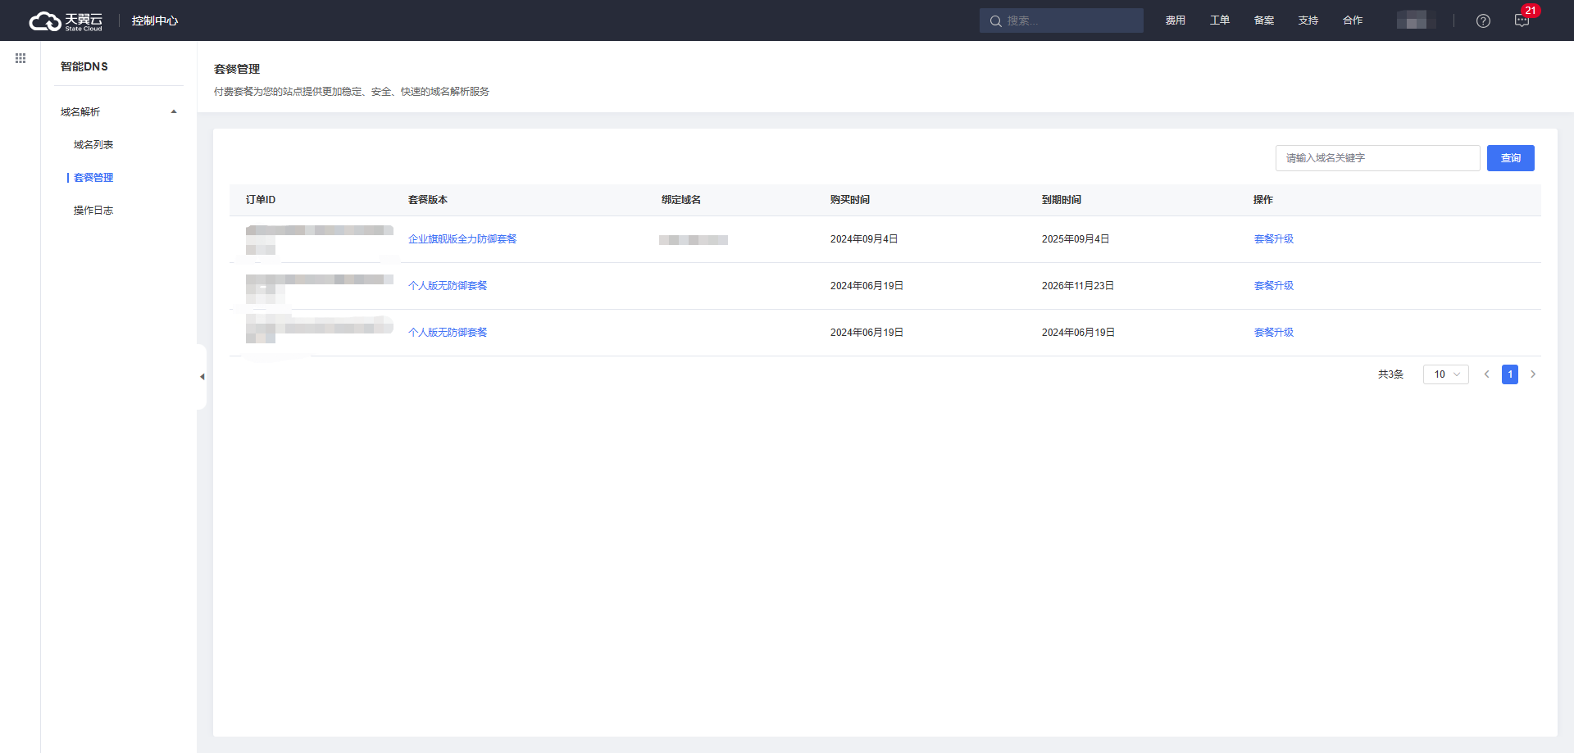The image size is (1574, 753).
Task: Click the 操作 column header
Action: click(1263, 200)
